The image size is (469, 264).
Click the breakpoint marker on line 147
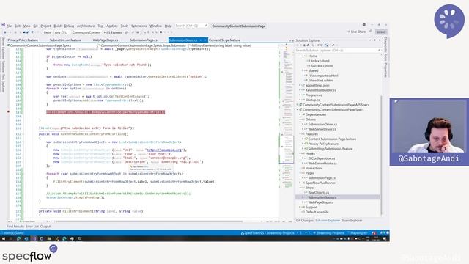(x=8, y=112)
